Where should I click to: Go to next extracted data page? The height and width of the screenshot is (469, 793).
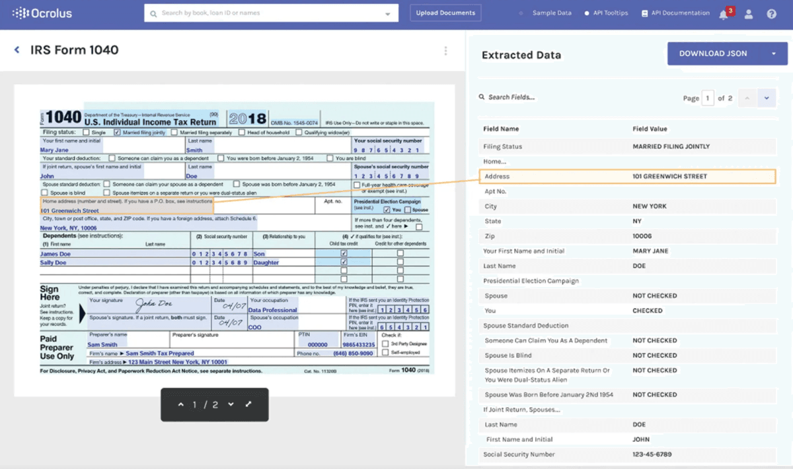pos(767,98)
